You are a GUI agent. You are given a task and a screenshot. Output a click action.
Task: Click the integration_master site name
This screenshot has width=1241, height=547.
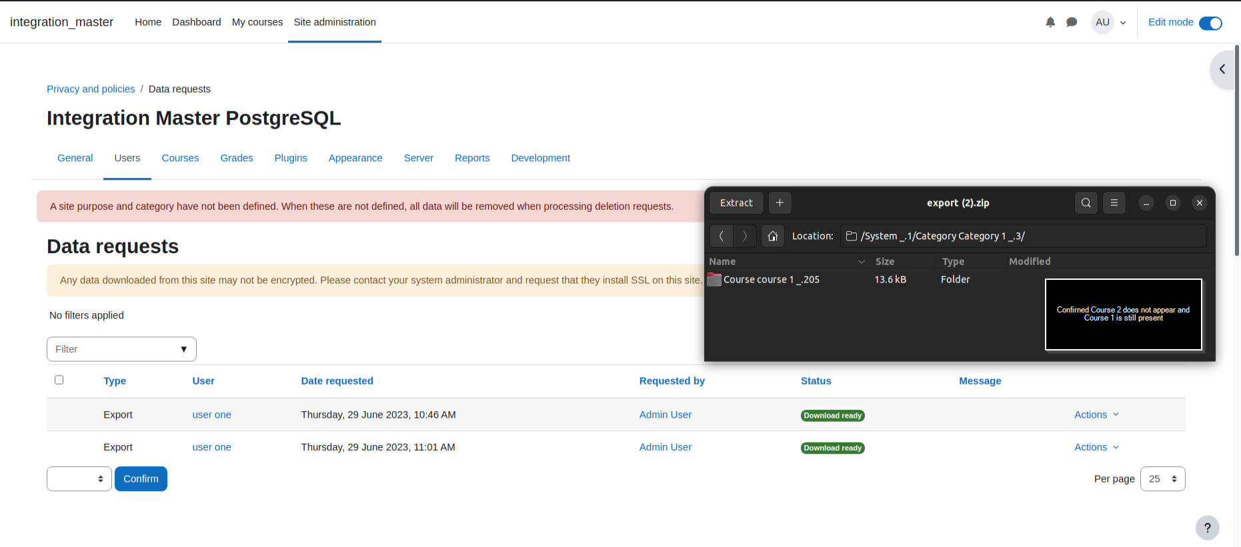(x=61, y=22)
